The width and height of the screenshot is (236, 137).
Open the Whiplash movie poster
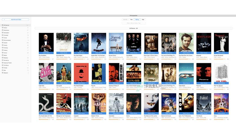click(x=204, y=42)
